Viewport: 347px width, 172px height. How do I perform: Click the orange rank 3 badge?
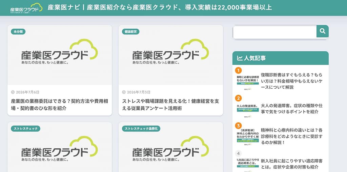click(238, 126)
